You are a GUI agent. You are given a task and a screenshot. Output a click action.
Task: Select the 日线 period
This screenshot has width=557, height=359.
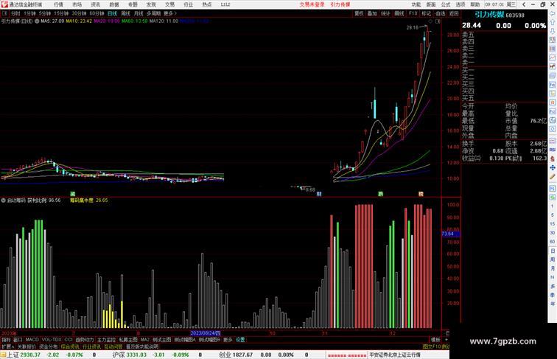pos(112,13)
